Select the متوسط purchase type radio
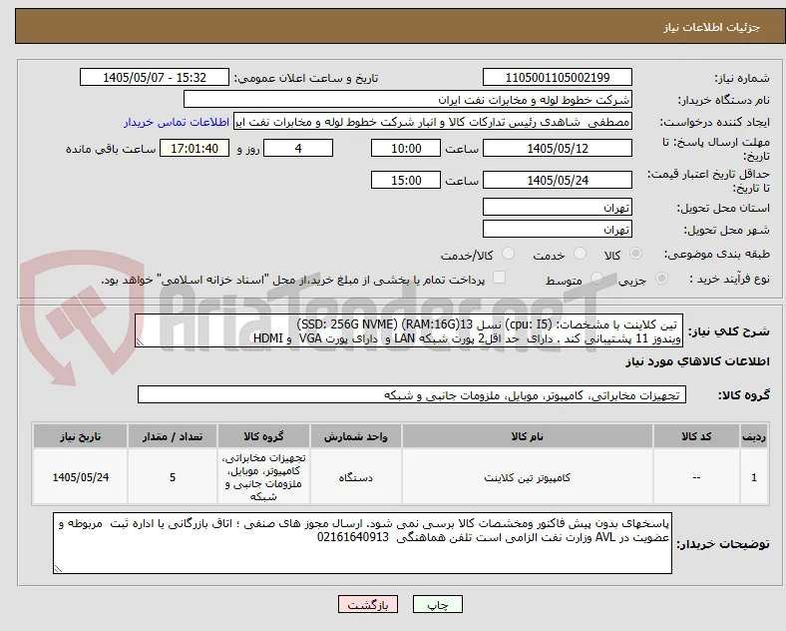The width and height of the screenshot is (786, 631). coord(596,279)
